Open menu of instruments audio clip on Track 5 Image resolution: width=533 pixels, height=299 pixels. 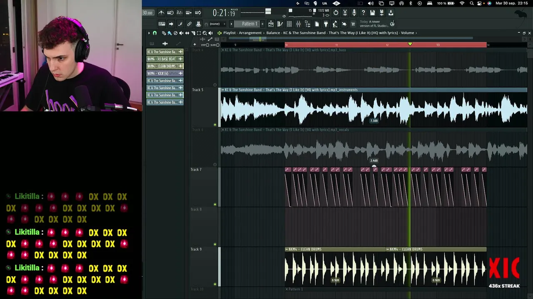pos(223,90)
